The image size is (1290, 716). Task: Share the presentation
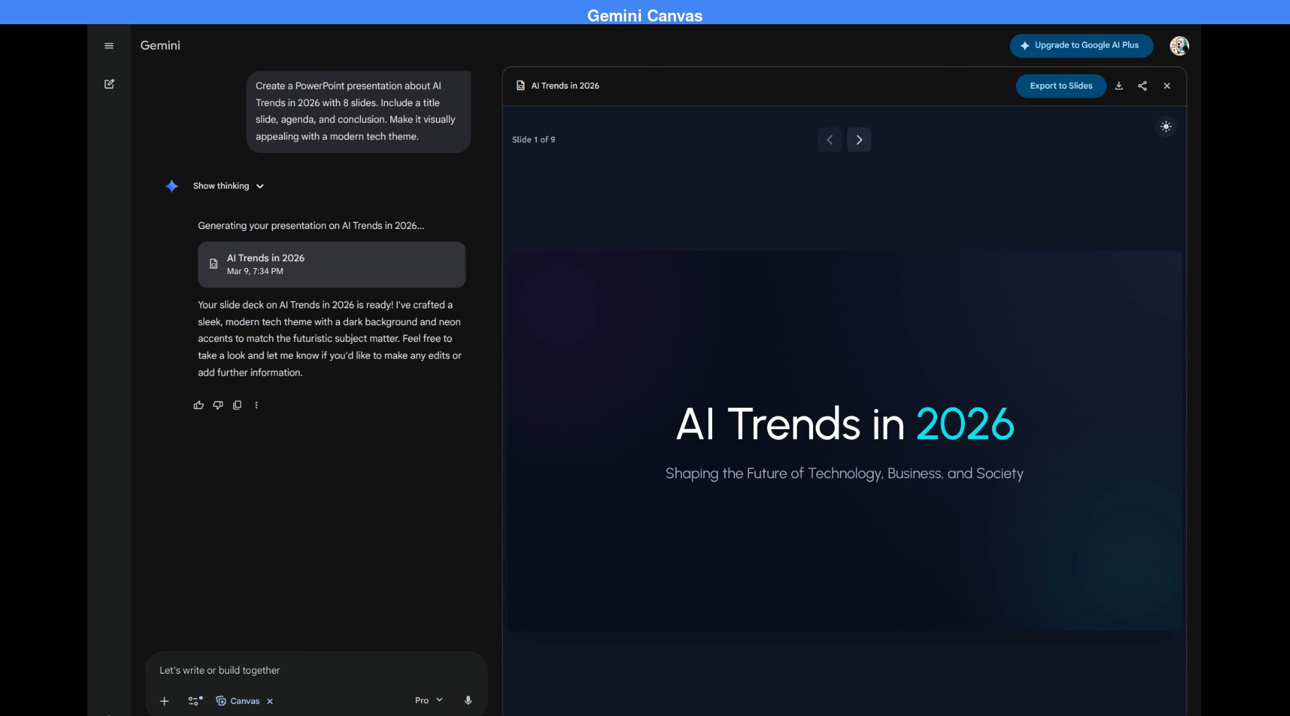click(1142, 86)
